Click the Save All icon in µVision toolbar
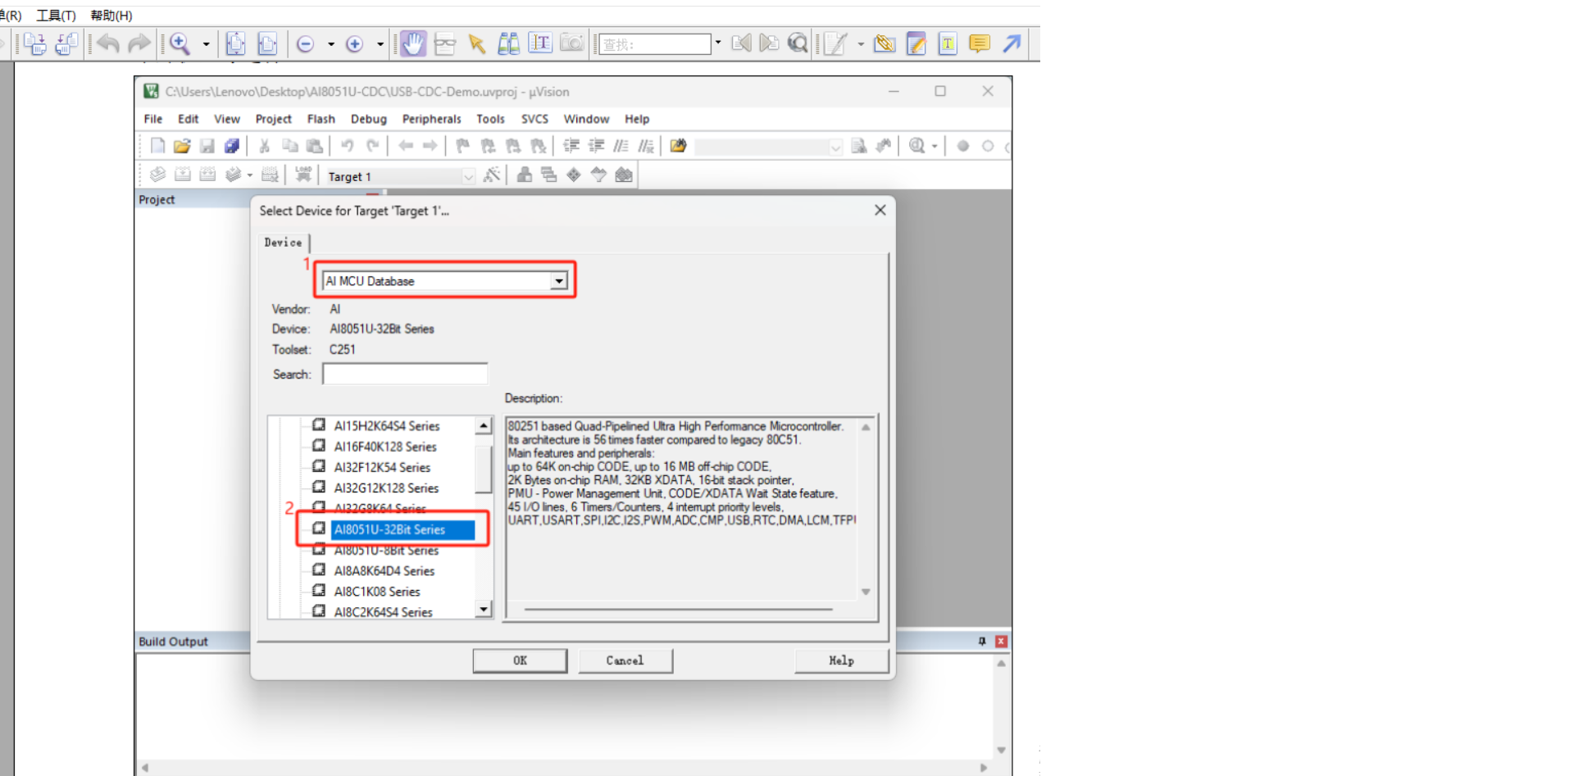This screenshot has width=1569, height=776. coord(232,146)
